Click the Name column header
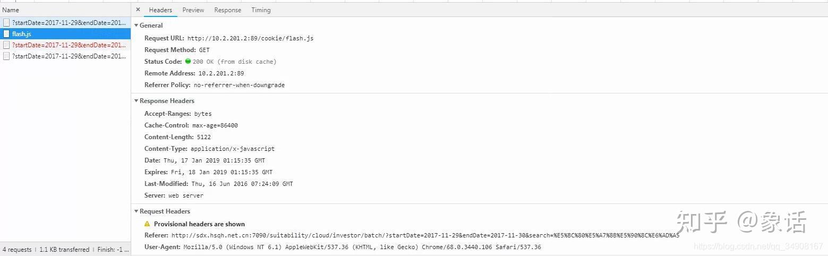This screenshot has width=828, height=256. pos(11,10)
